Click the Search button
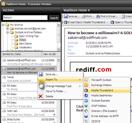This screenshot has width=132, height=123. [x=54, y=18]
